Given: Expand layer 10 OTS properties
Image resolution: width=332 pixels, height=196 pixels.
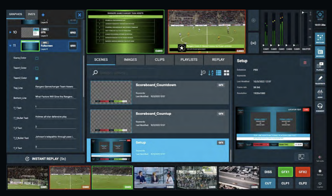Looking at the screenshot, I should pyautogui.click(x=10, y=32).
